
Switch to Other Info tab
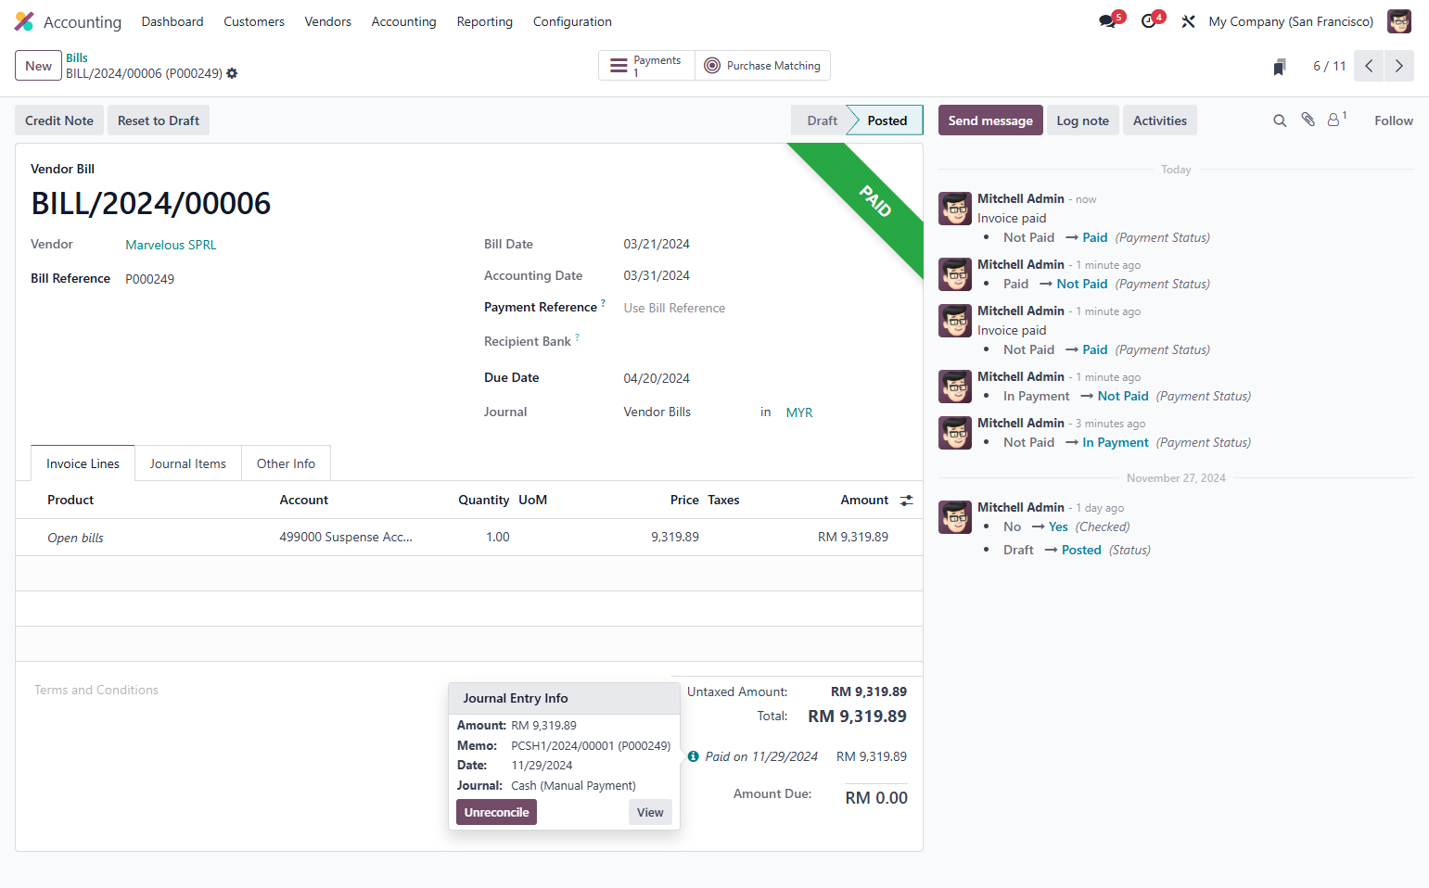click(286, 463)
